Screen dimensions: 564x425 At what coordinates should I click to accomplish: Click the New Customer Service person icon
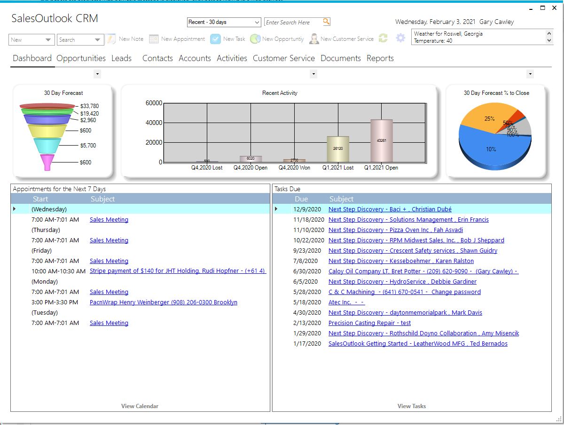(313, 39)
